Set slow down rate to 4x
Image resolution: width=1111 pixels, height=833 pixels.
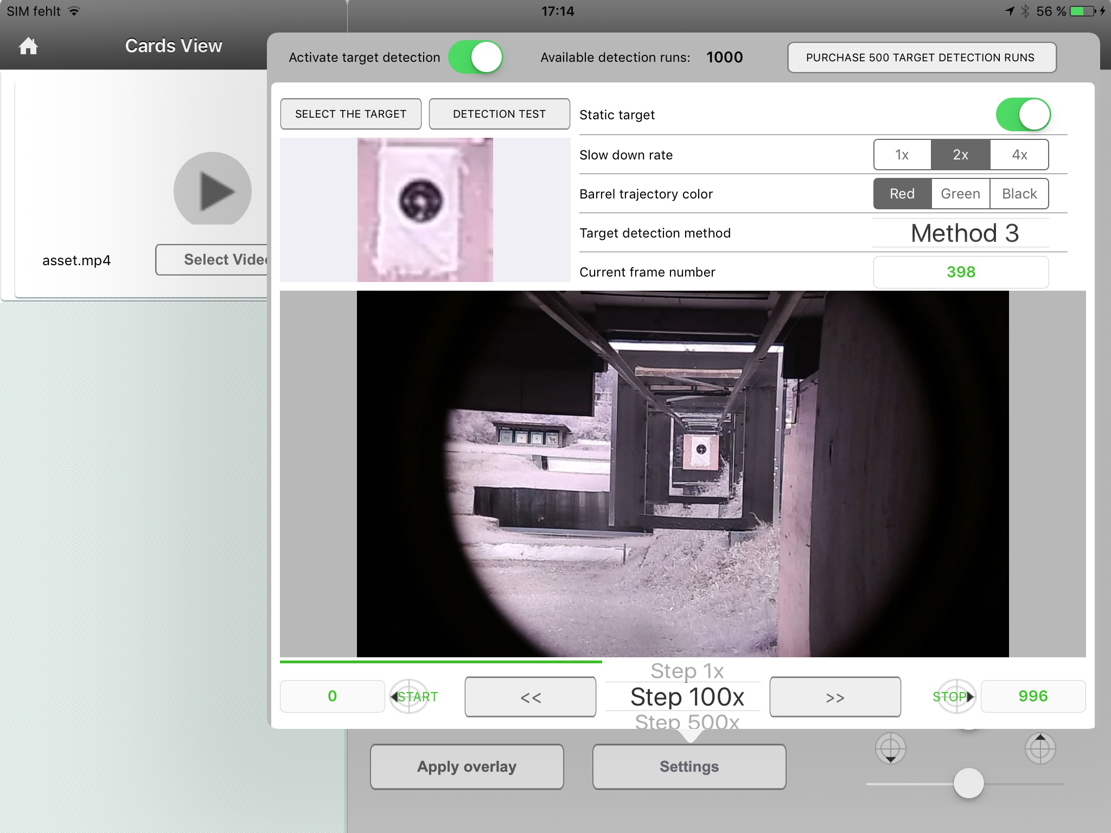[x=1019, y=155]
